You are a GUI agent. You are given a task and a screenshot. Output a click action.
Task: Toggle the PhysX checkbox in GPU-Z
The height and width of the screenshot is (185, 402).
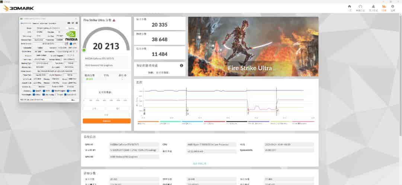(x=57, y=94)
